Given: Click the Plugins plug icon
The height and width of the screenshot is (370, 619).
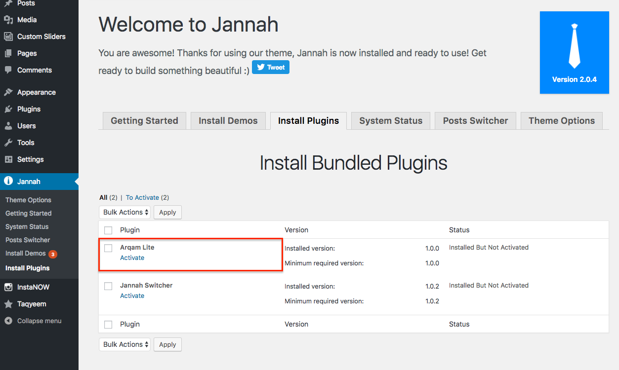Looking at the screenshot, I should pos(8,109).
